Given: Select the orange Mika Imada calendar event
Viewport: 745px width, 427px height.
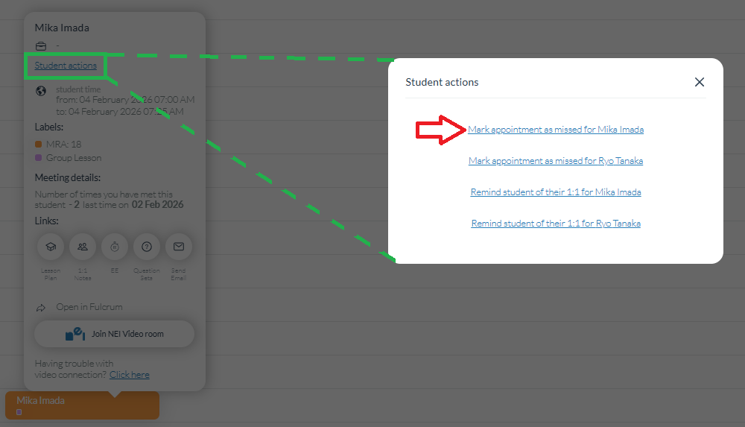Looking at the screenshot, I should 82,405.
